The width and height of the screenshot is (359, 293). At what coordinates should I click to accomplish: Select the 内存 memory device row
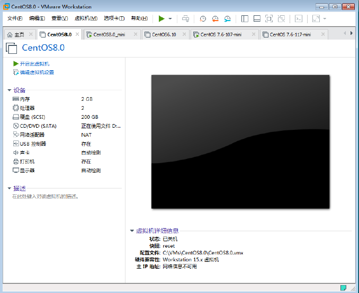coord(66,99)
